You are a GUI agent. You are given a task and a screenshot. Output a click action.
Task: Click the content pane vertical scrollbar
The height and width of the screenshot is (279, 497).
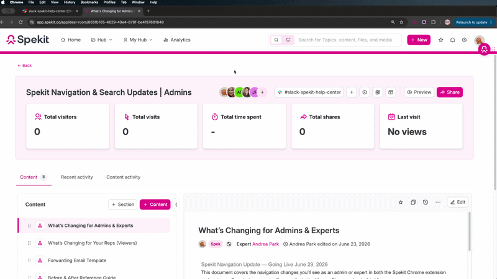[x=469, y=231]
